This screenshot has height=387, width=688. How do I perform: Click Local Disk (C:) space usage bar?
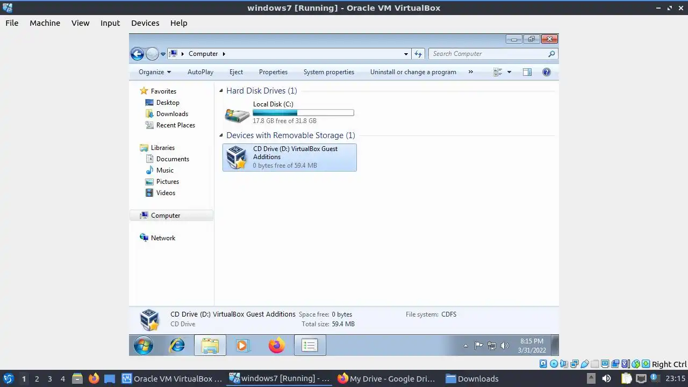[x=303, y=113]
